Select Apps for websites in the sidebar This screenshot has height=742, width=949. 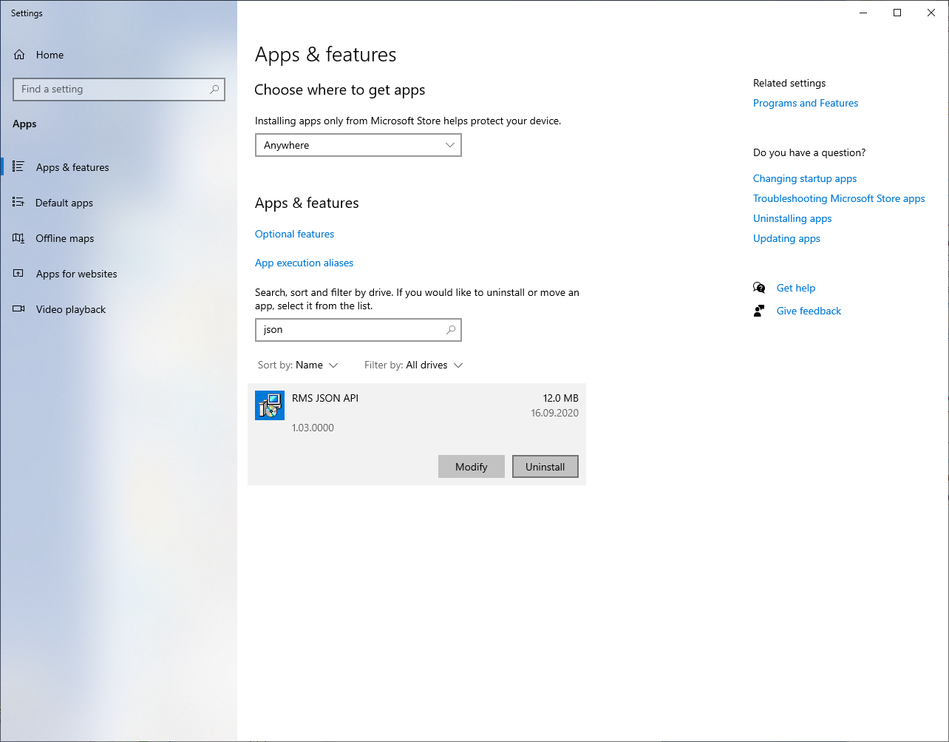click(x=118, y=274)
